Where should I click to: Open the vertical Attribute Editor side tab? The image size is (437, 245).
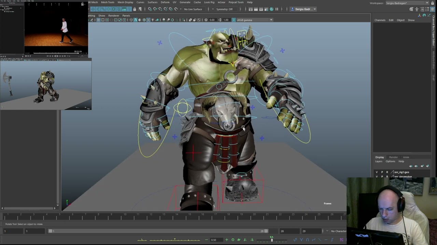pyautogui.click(x=434, y=60)
